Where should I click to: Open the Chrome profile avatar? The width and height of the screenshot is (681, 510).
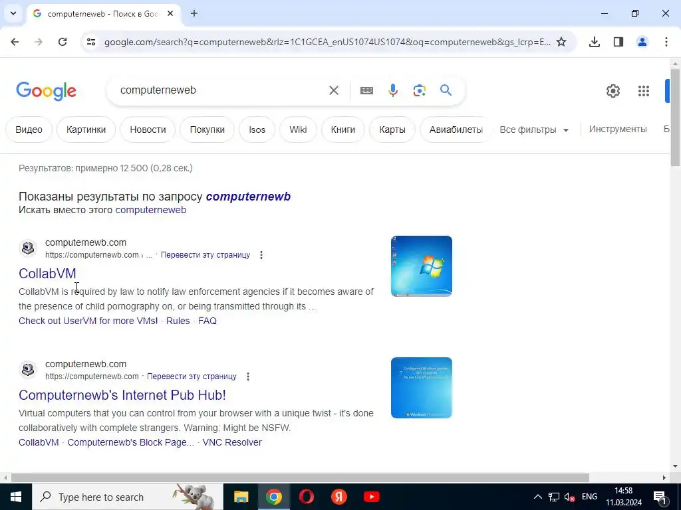(642, 42)
